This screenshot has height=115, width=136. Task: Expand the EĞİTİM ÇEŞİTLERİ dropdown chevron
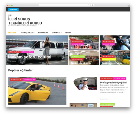tap(34, 33)
